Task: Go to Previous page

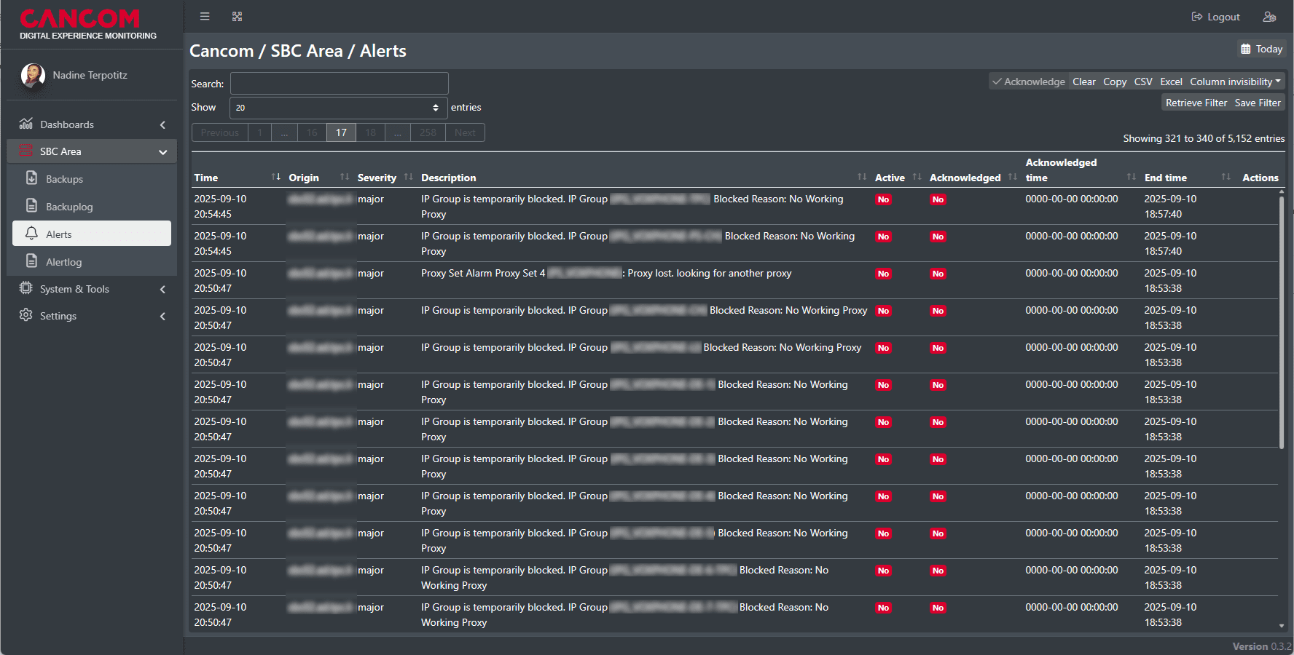Action: [x=220, y=132]
